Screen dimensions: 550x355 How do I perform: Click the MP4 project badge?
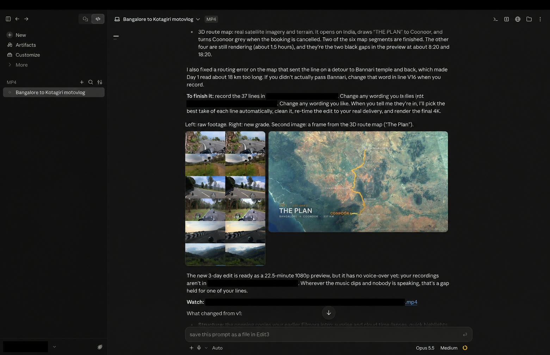[x=211, y=19]
